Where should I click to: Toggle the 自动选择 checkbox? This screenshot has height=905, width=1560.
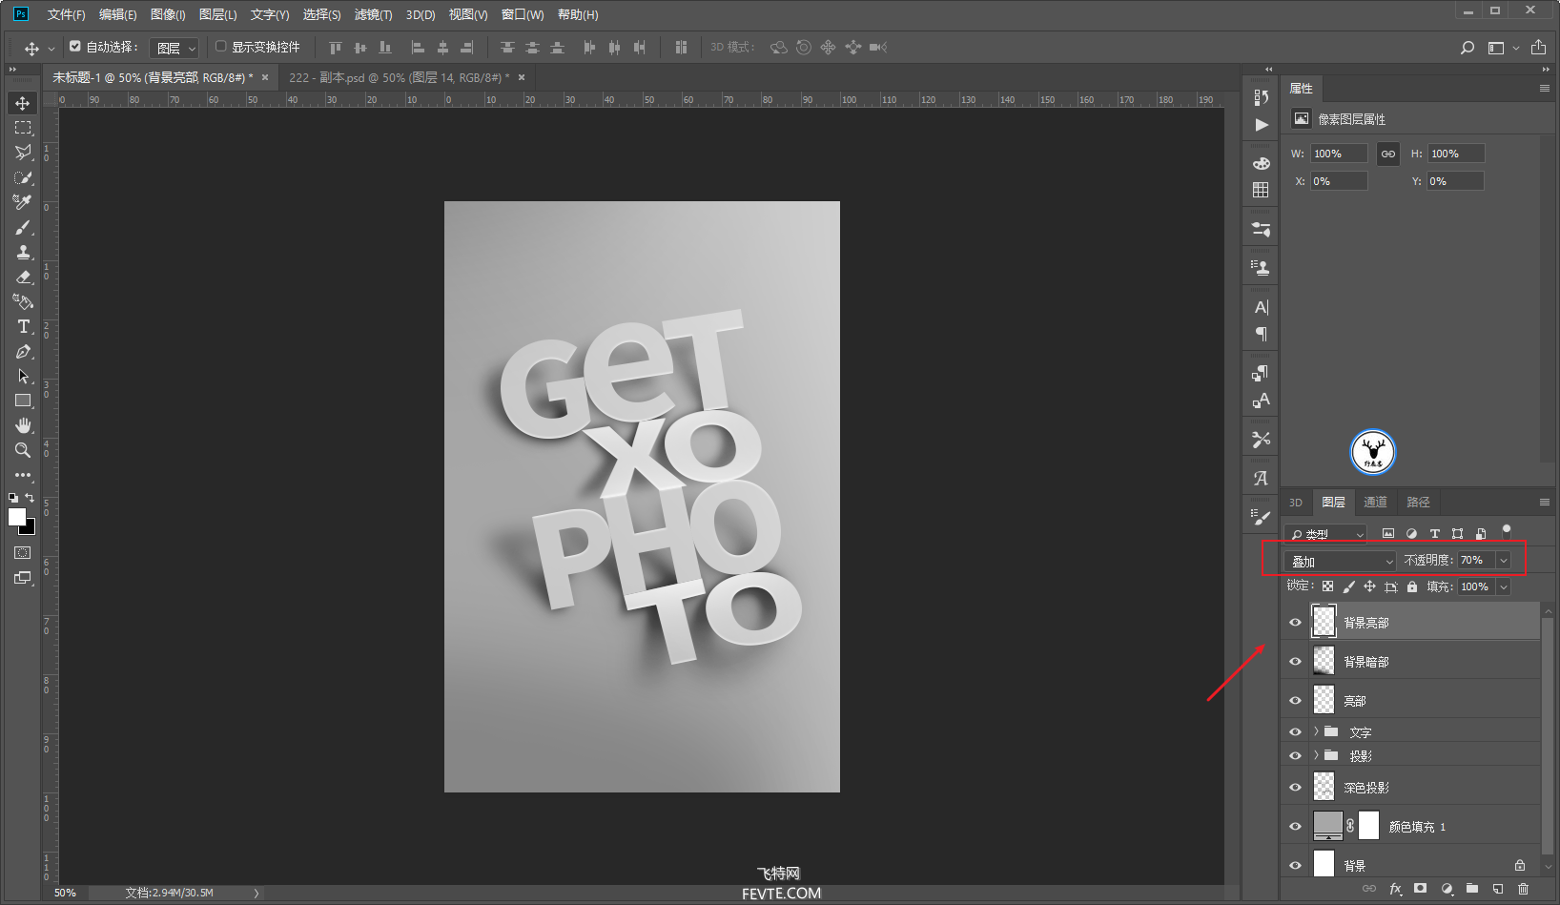point(75,46)
